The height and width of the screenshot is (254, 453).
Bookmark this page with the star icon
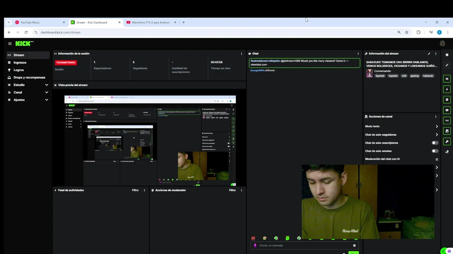click(407, 32)
